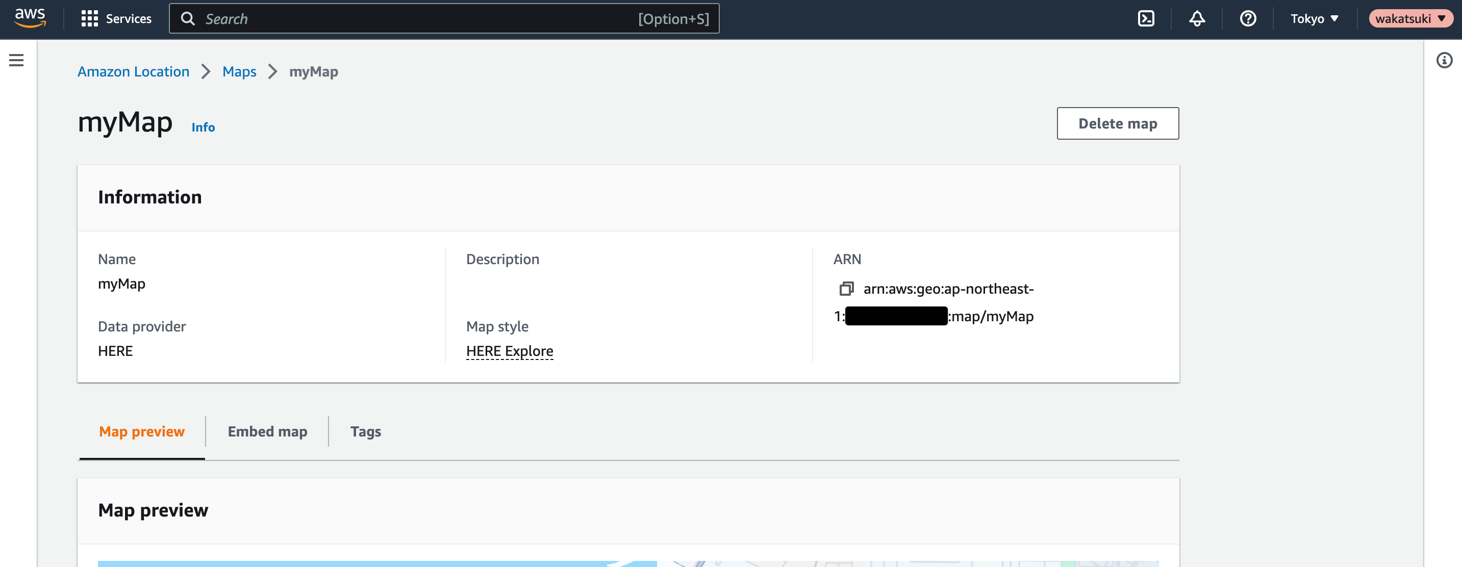Expand the hamburger side navigation menu

16,60
